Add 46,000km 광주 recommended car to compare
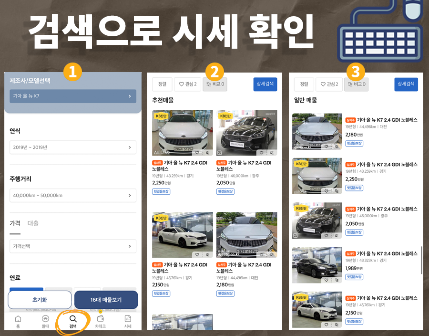 pyautogui.click(x=272, y=153)
